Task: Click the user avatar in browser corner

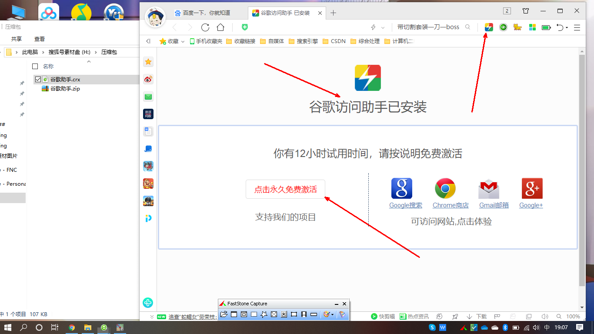Action: [x=155, y=17]
